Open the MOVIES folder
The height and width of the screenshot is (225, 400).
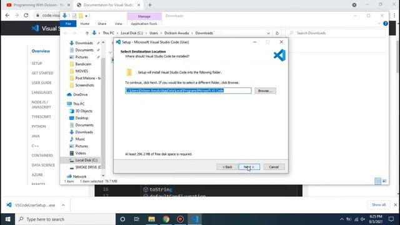click(82, 71)
